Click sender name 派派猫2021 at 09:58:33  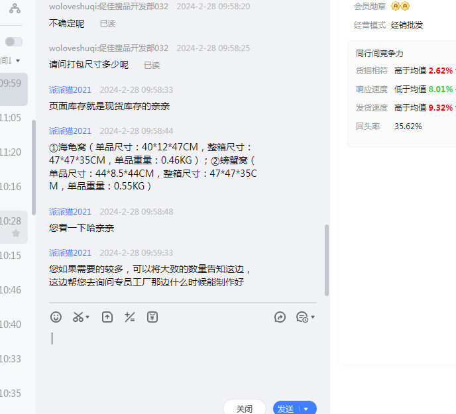click(x=70, y=90)
